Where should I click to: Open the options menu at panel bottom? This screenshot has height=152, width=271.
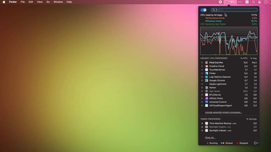coord(256,143)
